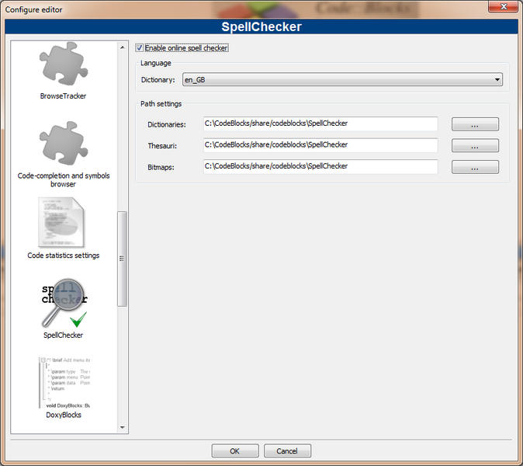Select the Code-completion and symbols browser icon
This screenshot has width=523, height=466.
coord(64,144)
